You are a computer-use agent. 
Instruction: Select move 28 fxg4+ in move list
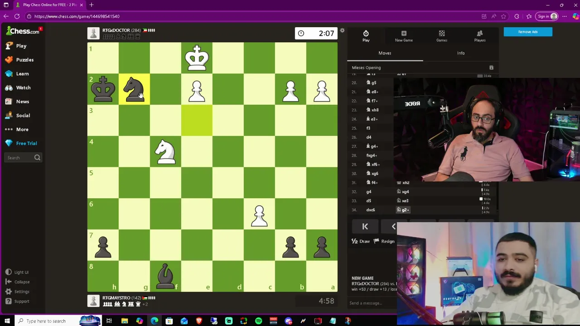[372, 155]
